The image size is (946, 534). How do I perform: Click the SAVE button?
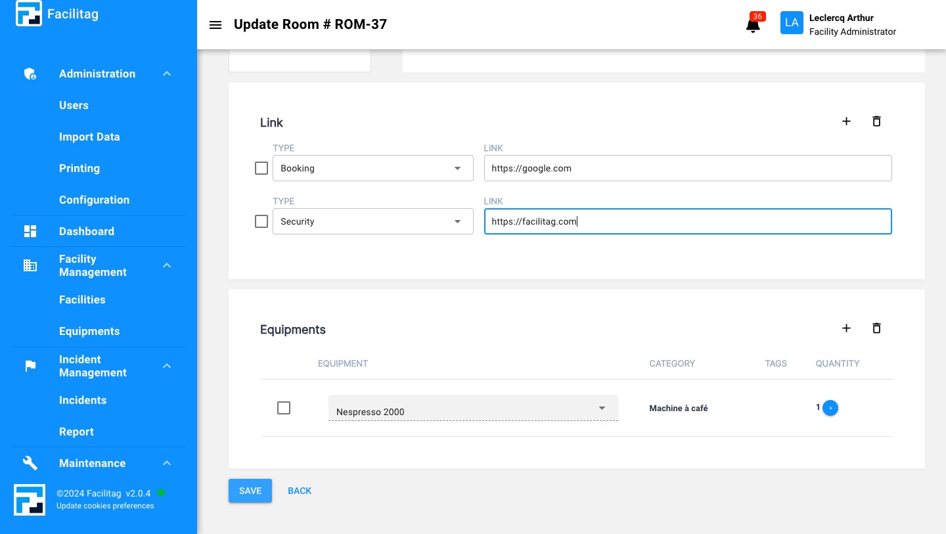point(250,491)
